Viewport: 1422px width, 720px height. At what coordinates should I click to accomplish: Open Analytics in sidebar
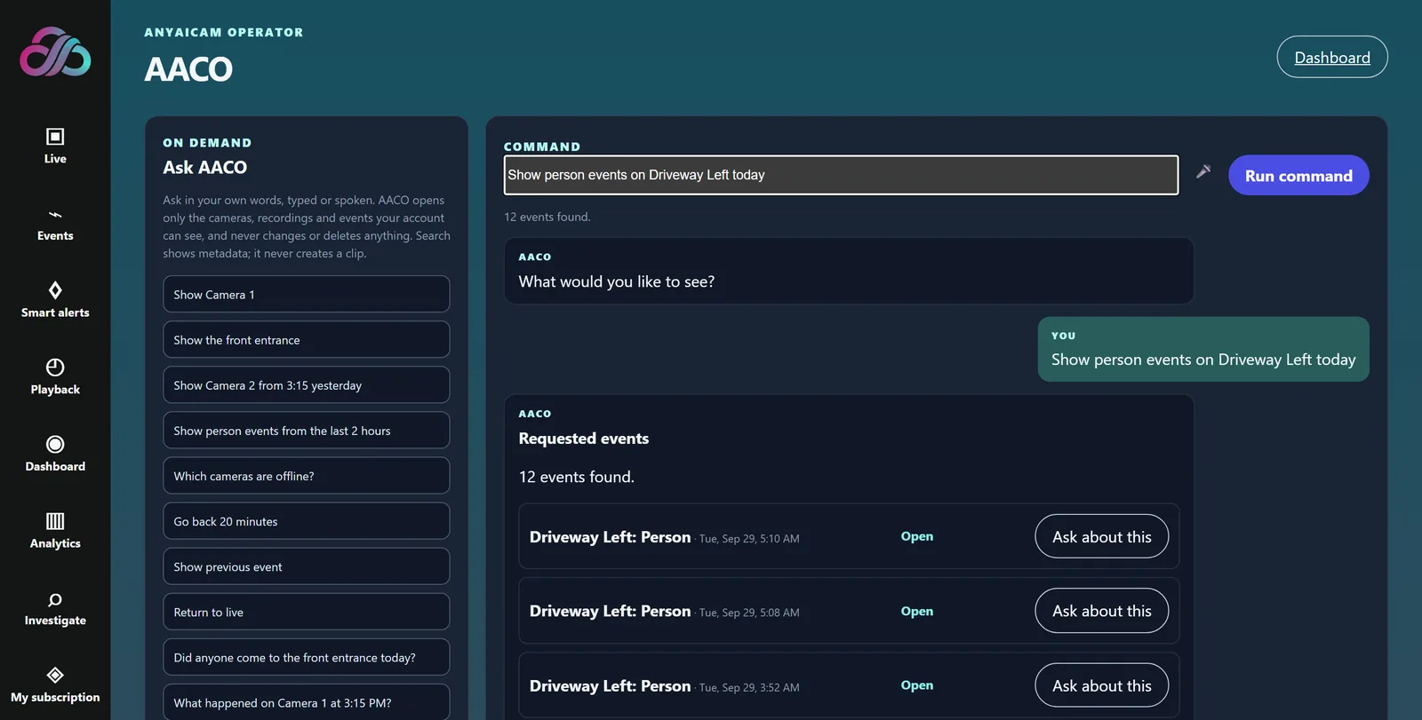55,531
